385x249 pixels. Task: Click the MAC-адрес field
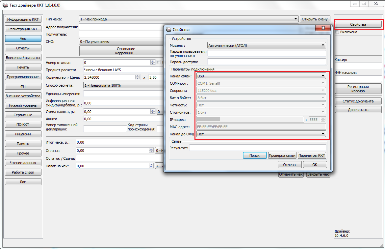click(x=261, y=127)
